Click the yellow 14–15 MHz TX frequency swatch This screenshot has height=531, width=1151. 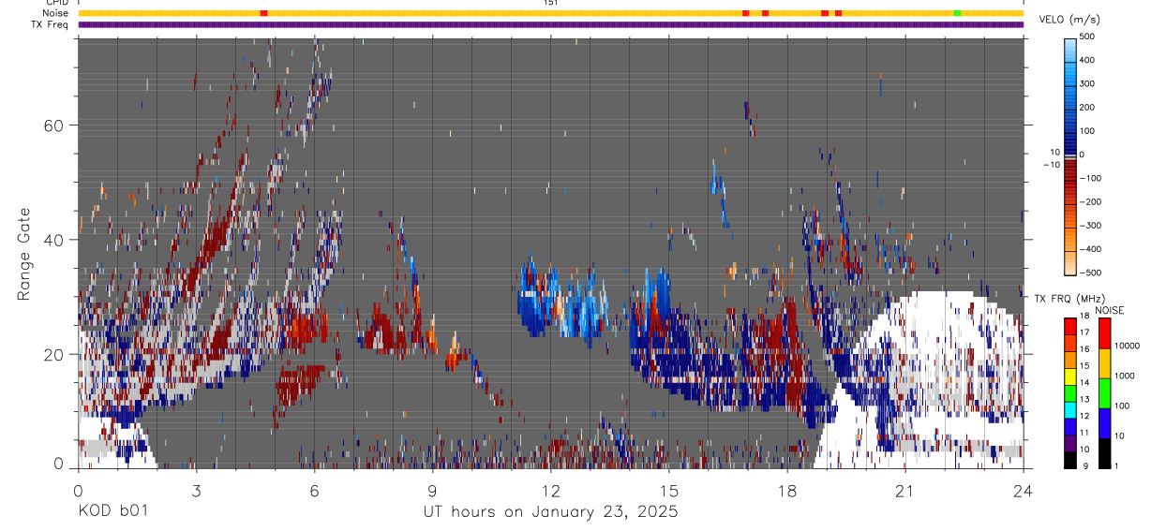[1071, 376]
